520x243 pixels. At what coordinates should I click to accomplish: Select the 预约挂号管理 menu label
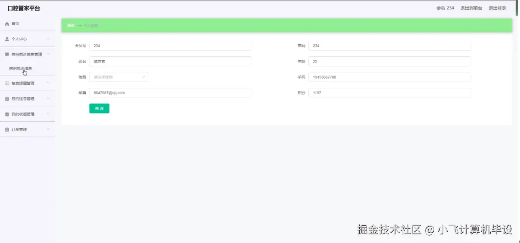[23, 99]
